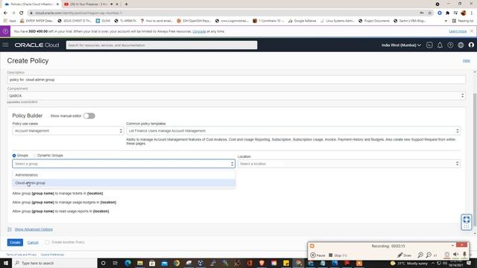The width and height of the screenshot is (477, 268).
Task: Open Microsoft Edge from the taskbar
Action: click(x=127, y=263)
